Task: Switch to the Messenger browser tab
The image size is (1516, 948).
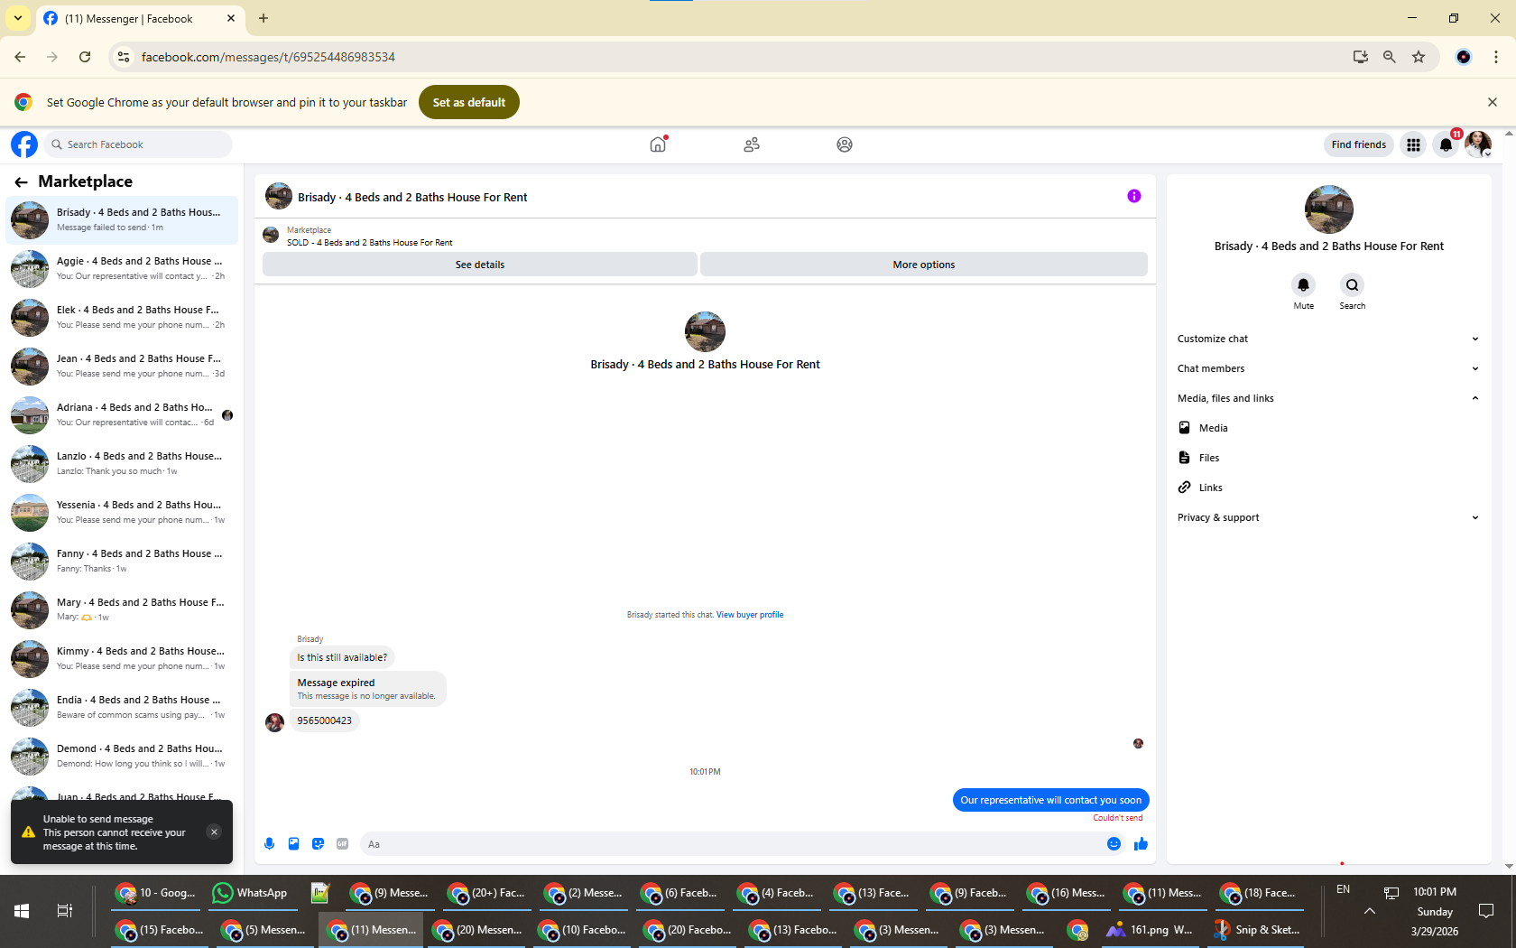Action: pyautogui.click(x=140, y=19)
